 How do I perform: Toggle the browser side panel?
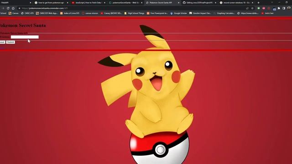[x=284, y=8]
